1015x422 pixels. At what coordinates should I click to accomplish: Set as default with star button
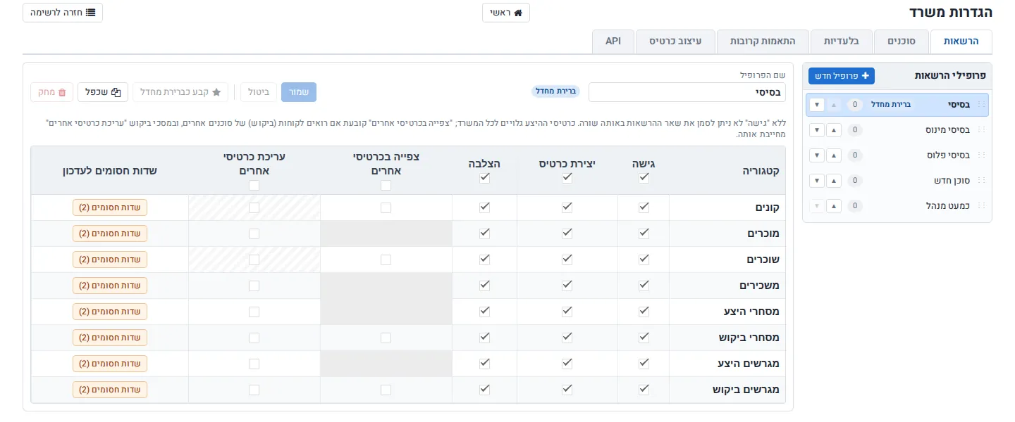(180, 92)
